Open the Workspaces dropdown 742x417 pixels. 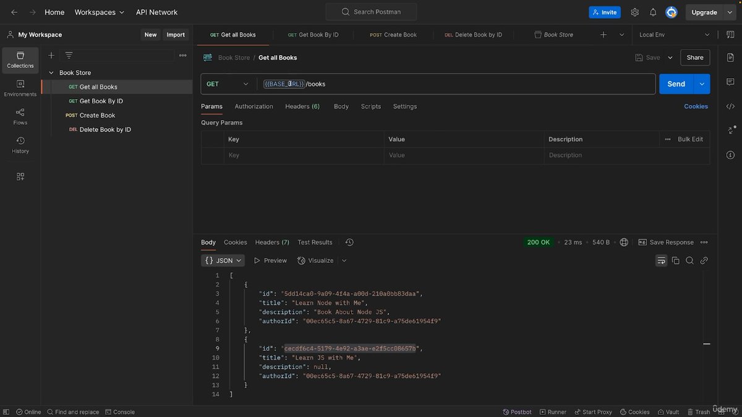[x=99, y=12]
